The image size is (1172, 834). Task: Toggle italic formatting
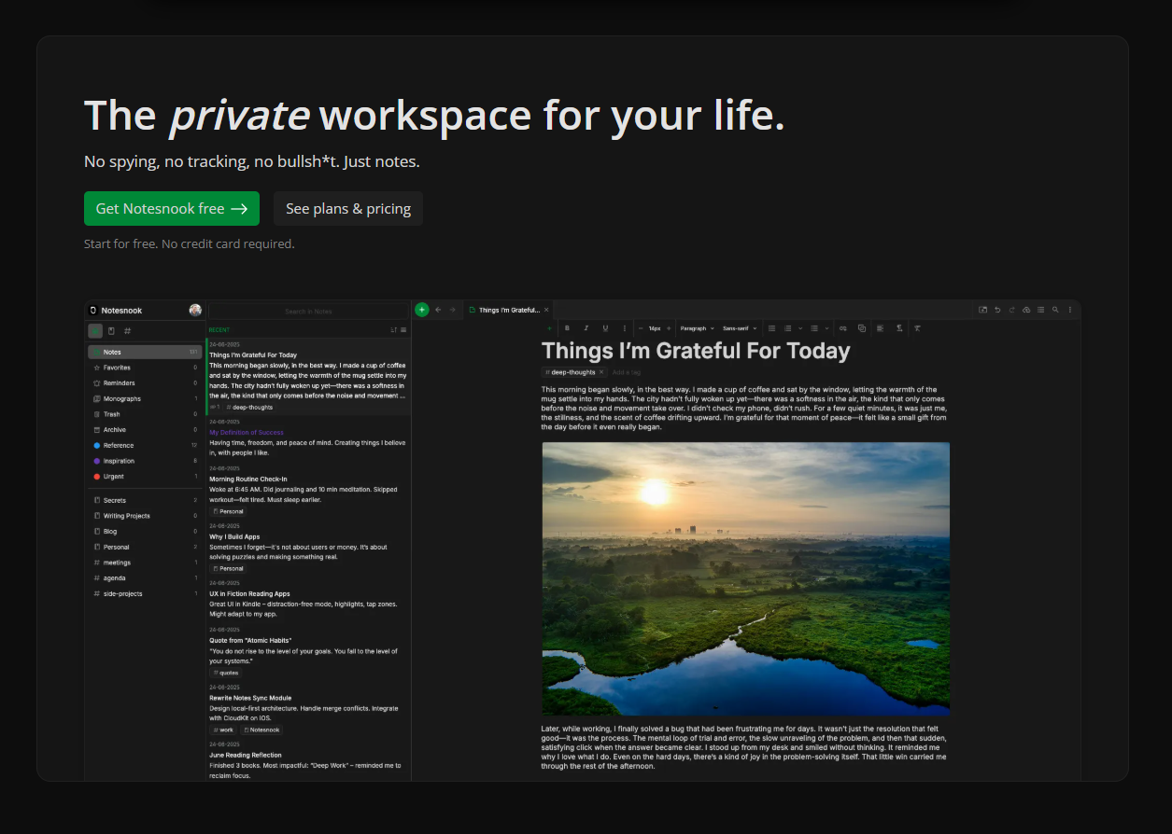pos(586,328)
